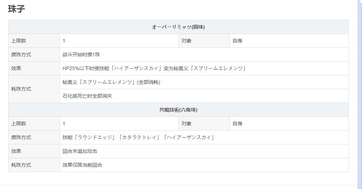The image size is (362, 189).
Task: Click the 共鳴技術(六角珠) table header
Action: [x=178, y=110]
